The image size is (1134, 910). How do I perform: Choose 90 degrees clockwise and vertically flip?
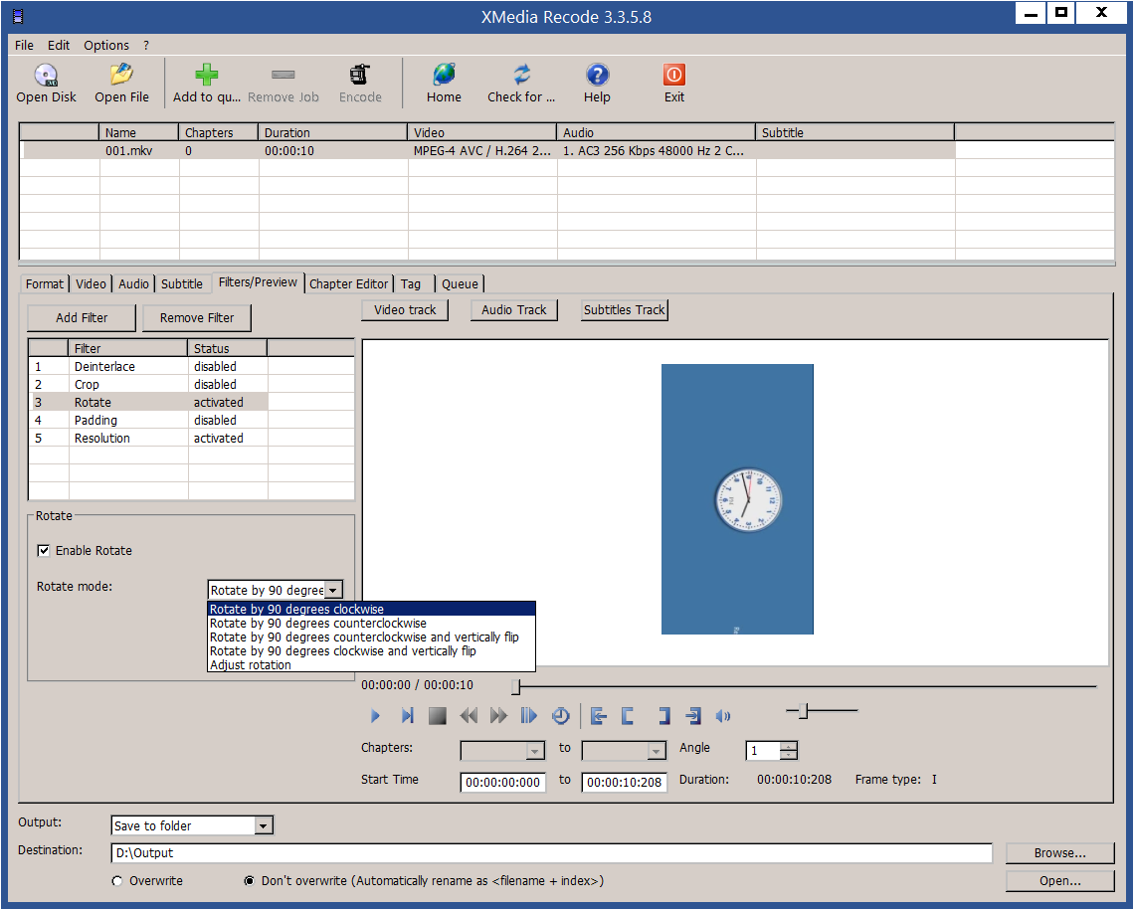click(371, 651)
